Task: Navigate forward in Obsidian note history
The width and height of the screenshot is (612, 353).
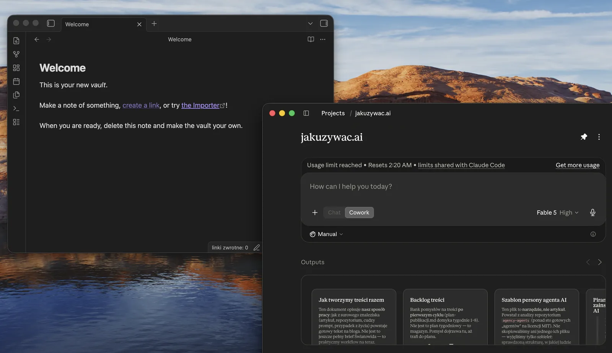Action: click(x=49, y=39)
